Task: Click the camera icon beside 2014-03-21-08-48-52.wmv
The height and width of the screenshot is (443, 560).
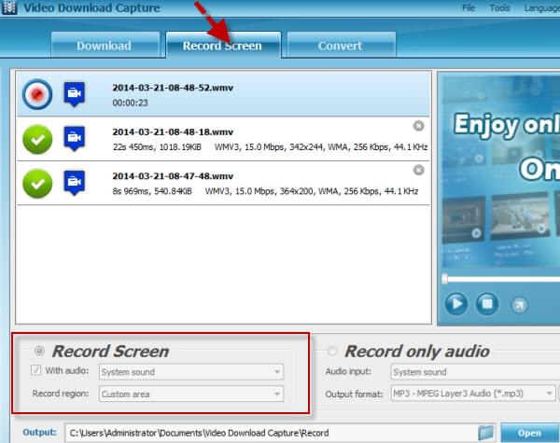Action: [75, 94]
